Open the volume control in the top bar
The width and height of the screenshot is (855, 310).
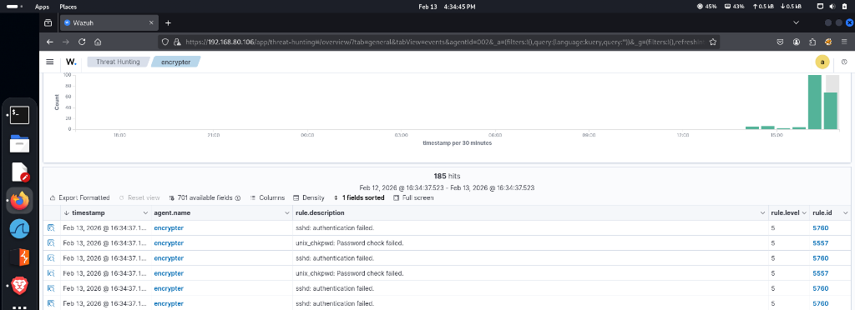point(832,7)
